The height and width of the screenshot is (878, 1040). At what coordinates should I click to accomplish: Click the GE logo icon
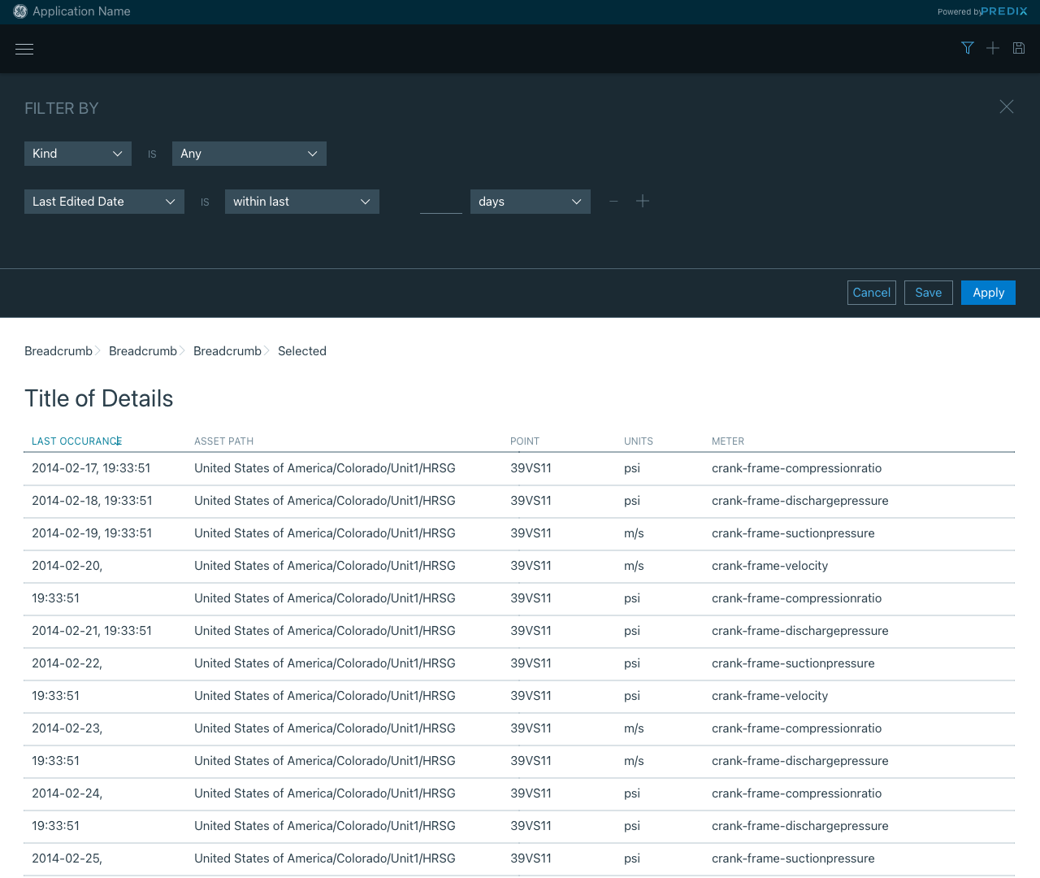click(x=20, y=11)
